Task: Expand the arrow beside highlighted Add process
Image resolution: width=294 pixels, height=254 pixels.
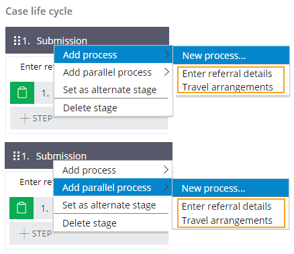Action: tap(166, 54)
